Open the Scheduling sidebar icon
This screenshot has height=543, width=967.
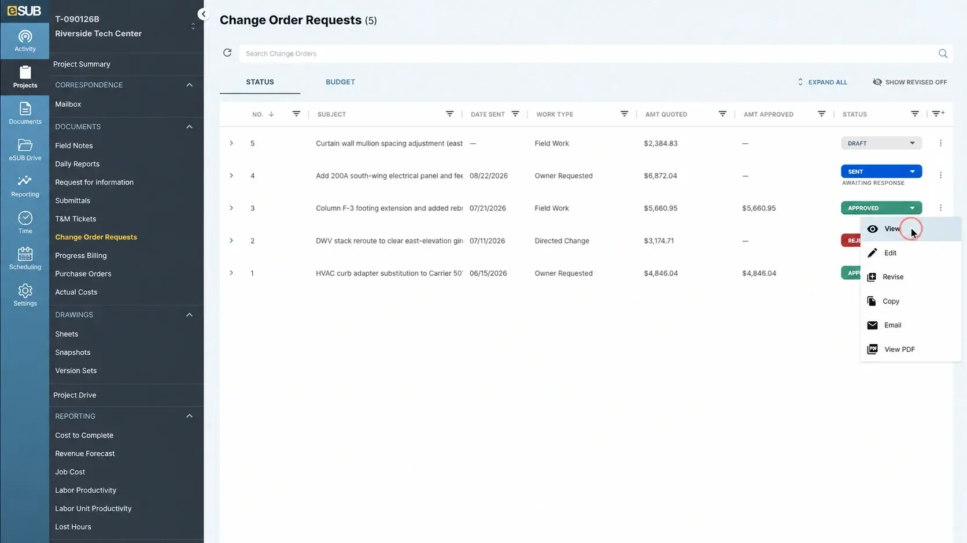click(x=25, y=259)
